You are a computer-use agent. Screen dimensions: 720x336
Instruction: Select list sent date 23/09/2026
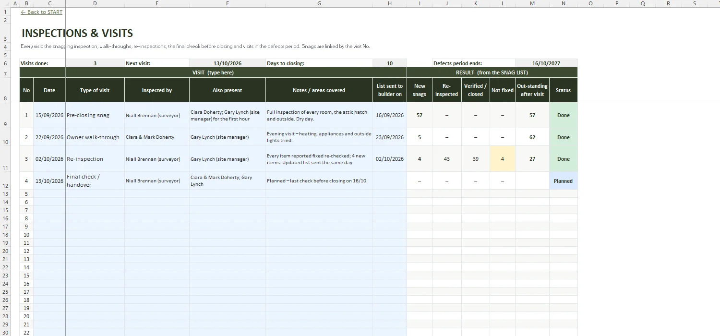[390, 137]
